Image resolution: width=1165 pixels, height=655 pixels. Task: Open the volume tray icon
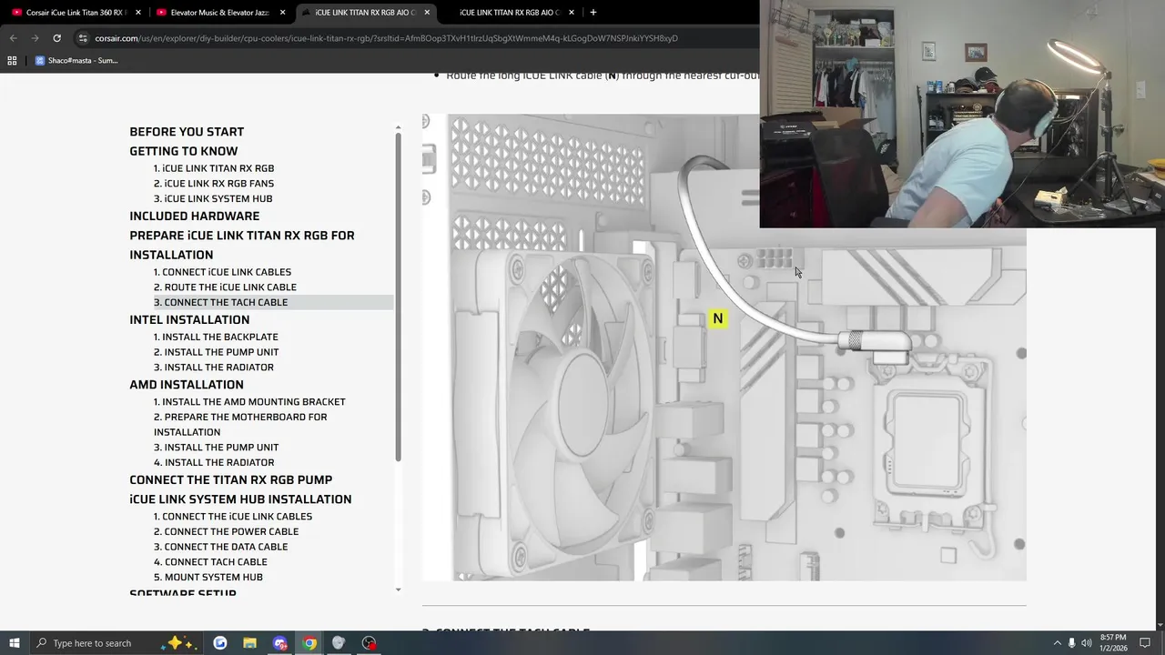pyautogui.click(x=1087, y=643)
